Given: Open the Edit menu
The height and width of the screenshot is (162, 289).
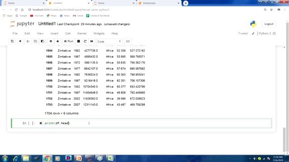Looking at the screenshot, I should pyautogui.click(x=27, y=33).
